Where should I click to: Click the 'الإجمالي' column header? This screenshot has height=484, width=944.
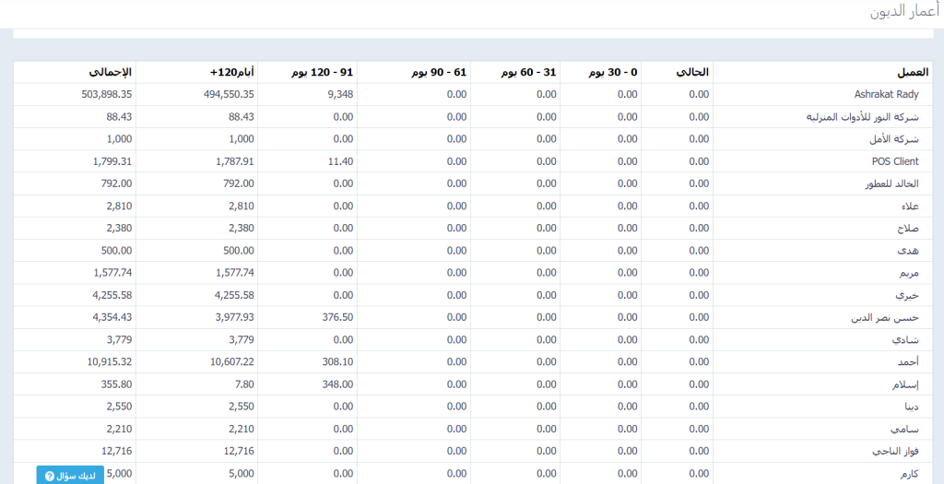click(110, 72)
